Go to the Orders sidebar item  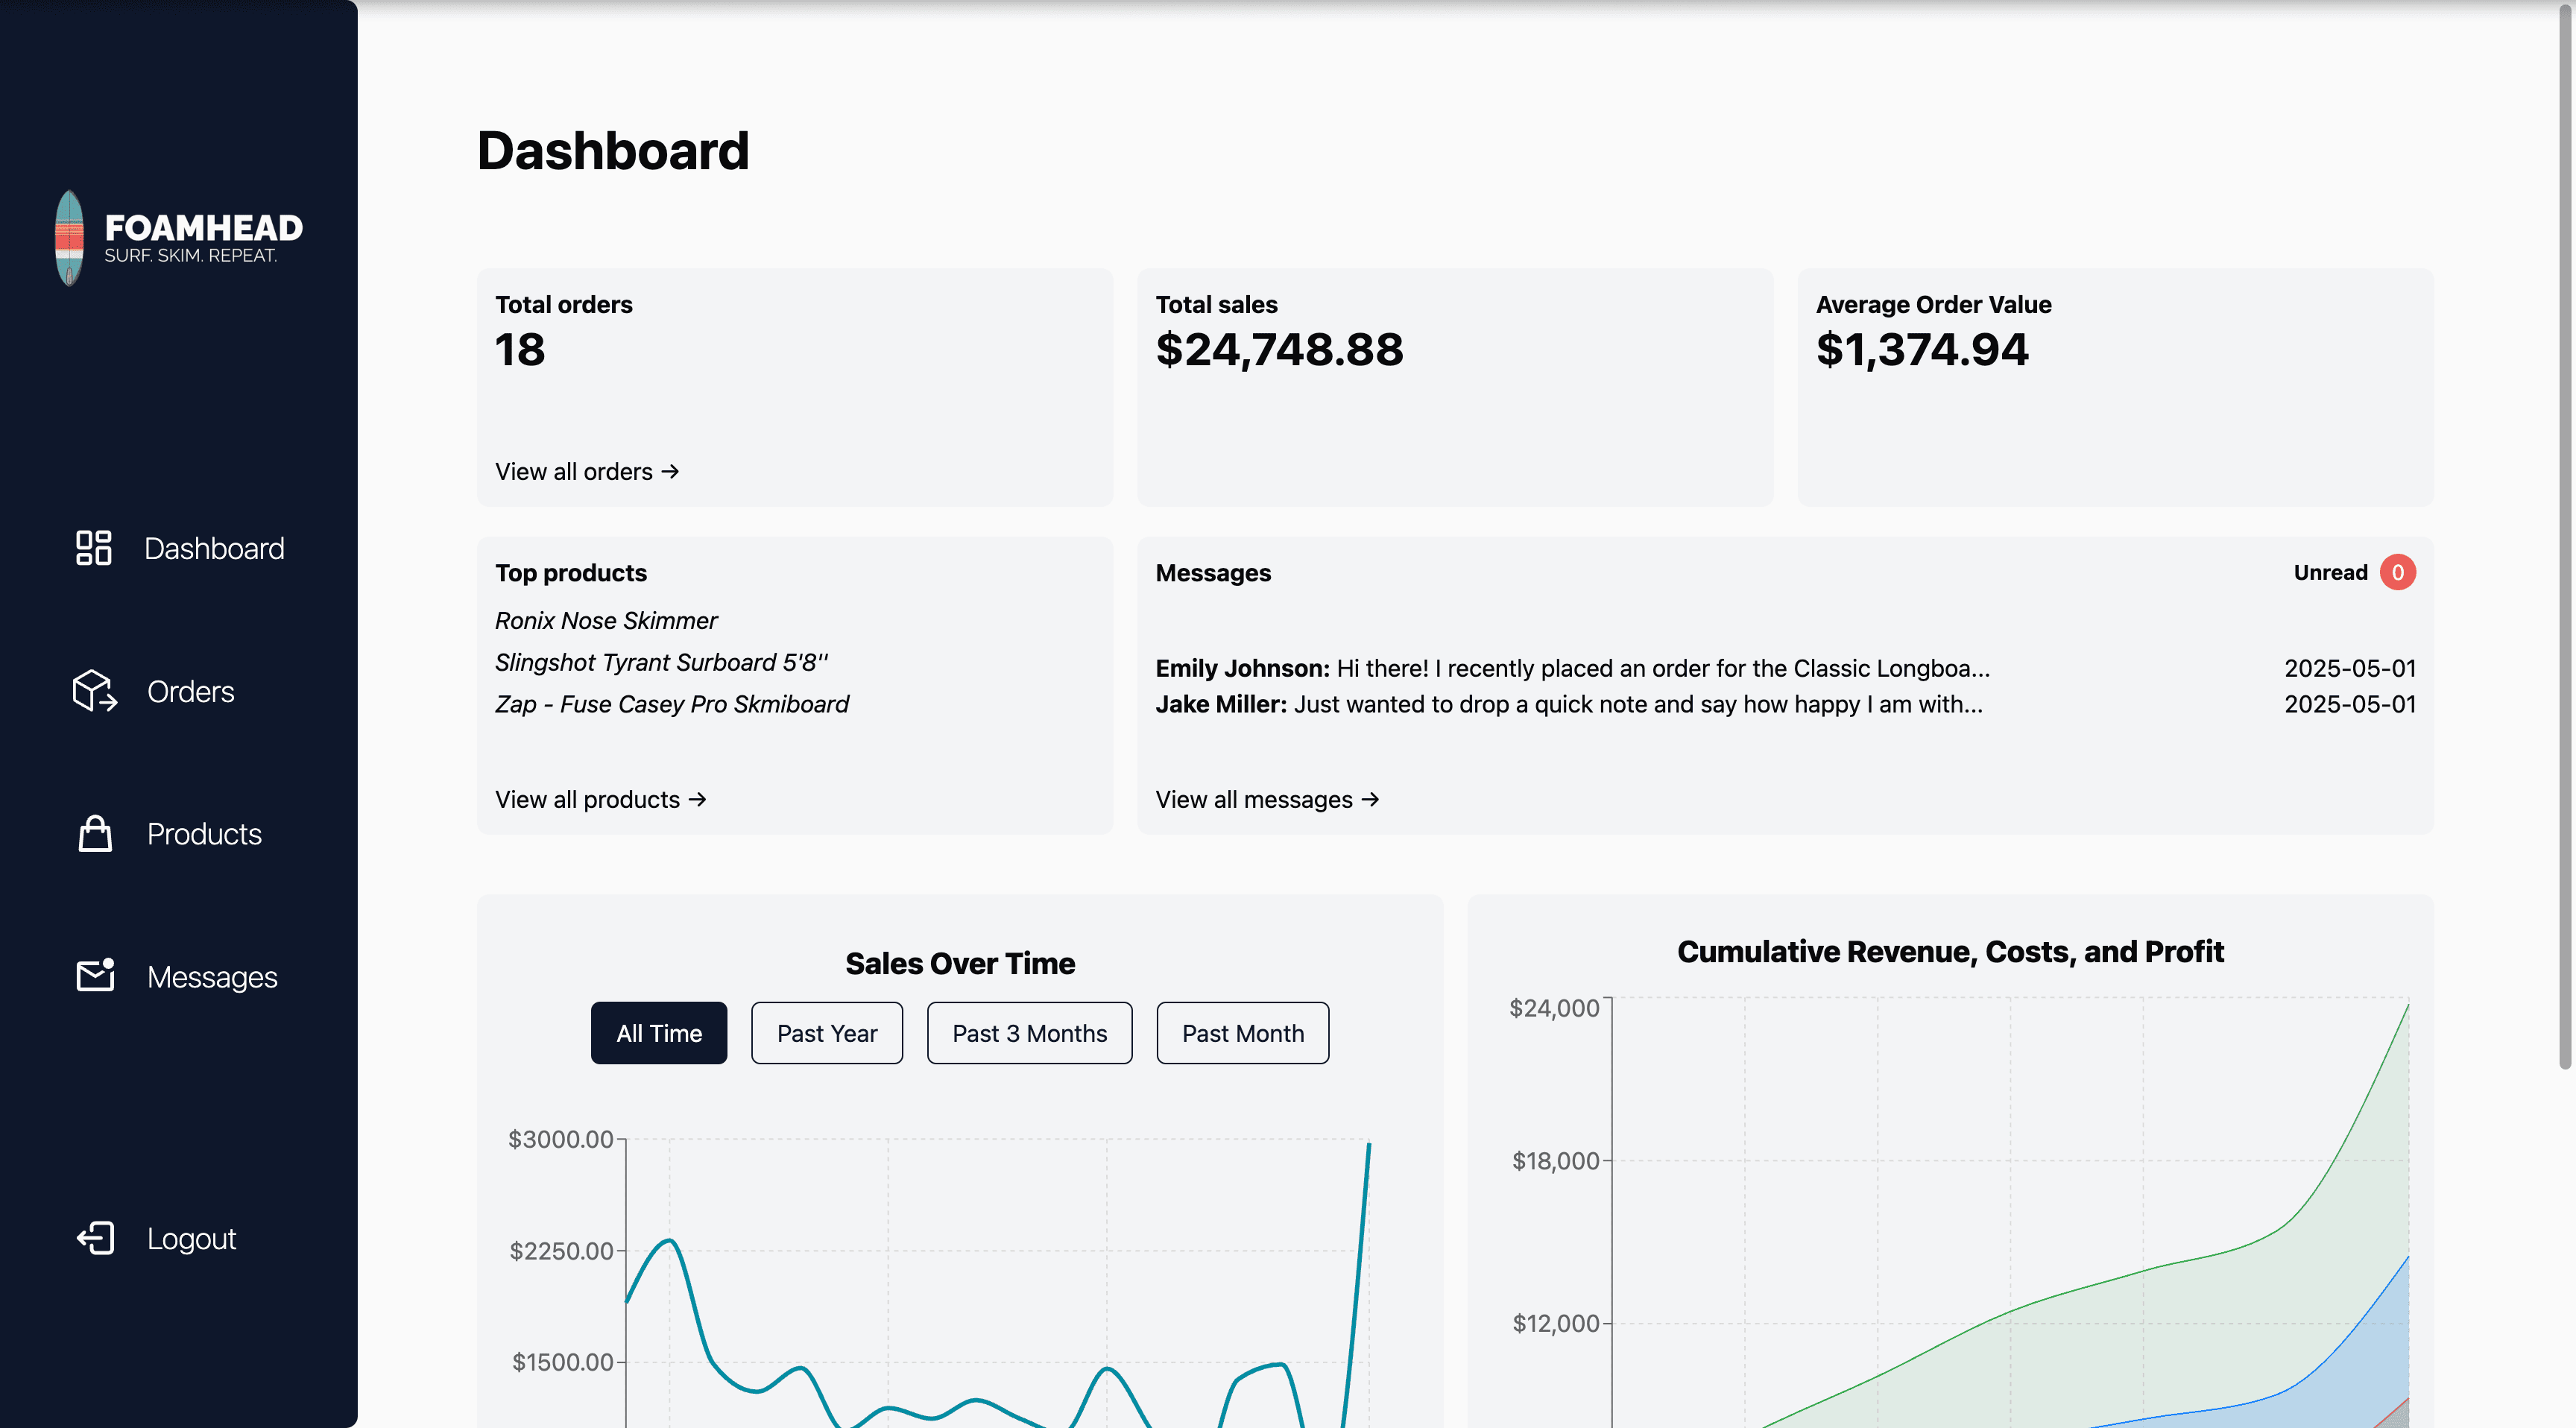(154, 691)
